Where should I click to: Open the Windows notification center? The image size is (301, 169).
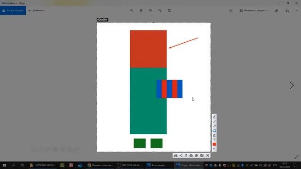295,165
